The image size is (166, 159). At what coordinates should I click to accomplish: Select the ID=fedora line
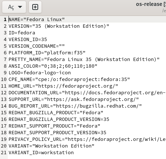[x=22, y=33]
